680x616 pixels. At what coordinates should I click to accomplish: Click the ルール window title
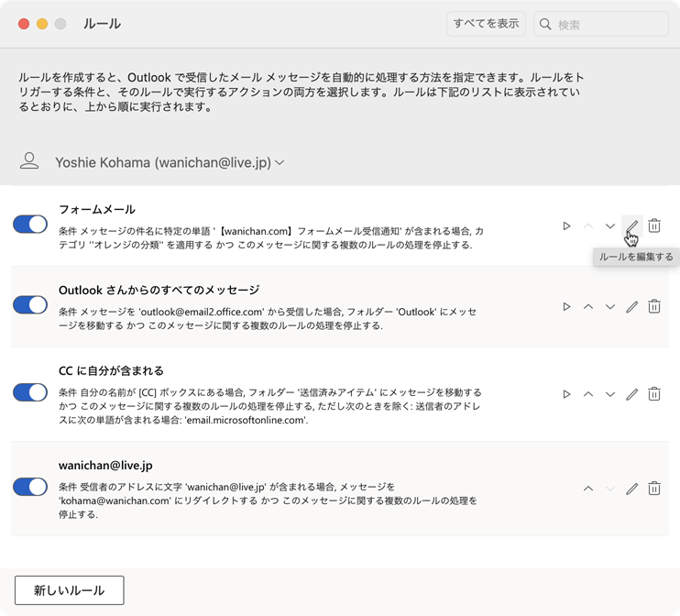(x=102, y=24)
